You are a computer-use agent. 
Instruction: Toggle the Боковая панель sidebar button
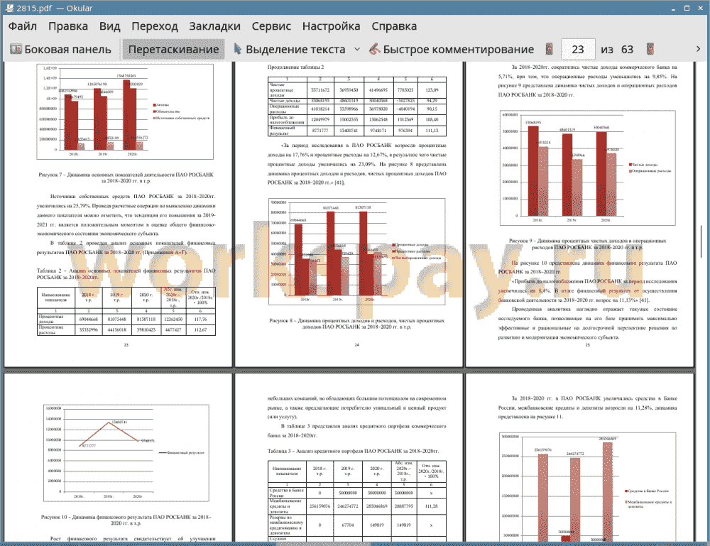tap(60, 49)
